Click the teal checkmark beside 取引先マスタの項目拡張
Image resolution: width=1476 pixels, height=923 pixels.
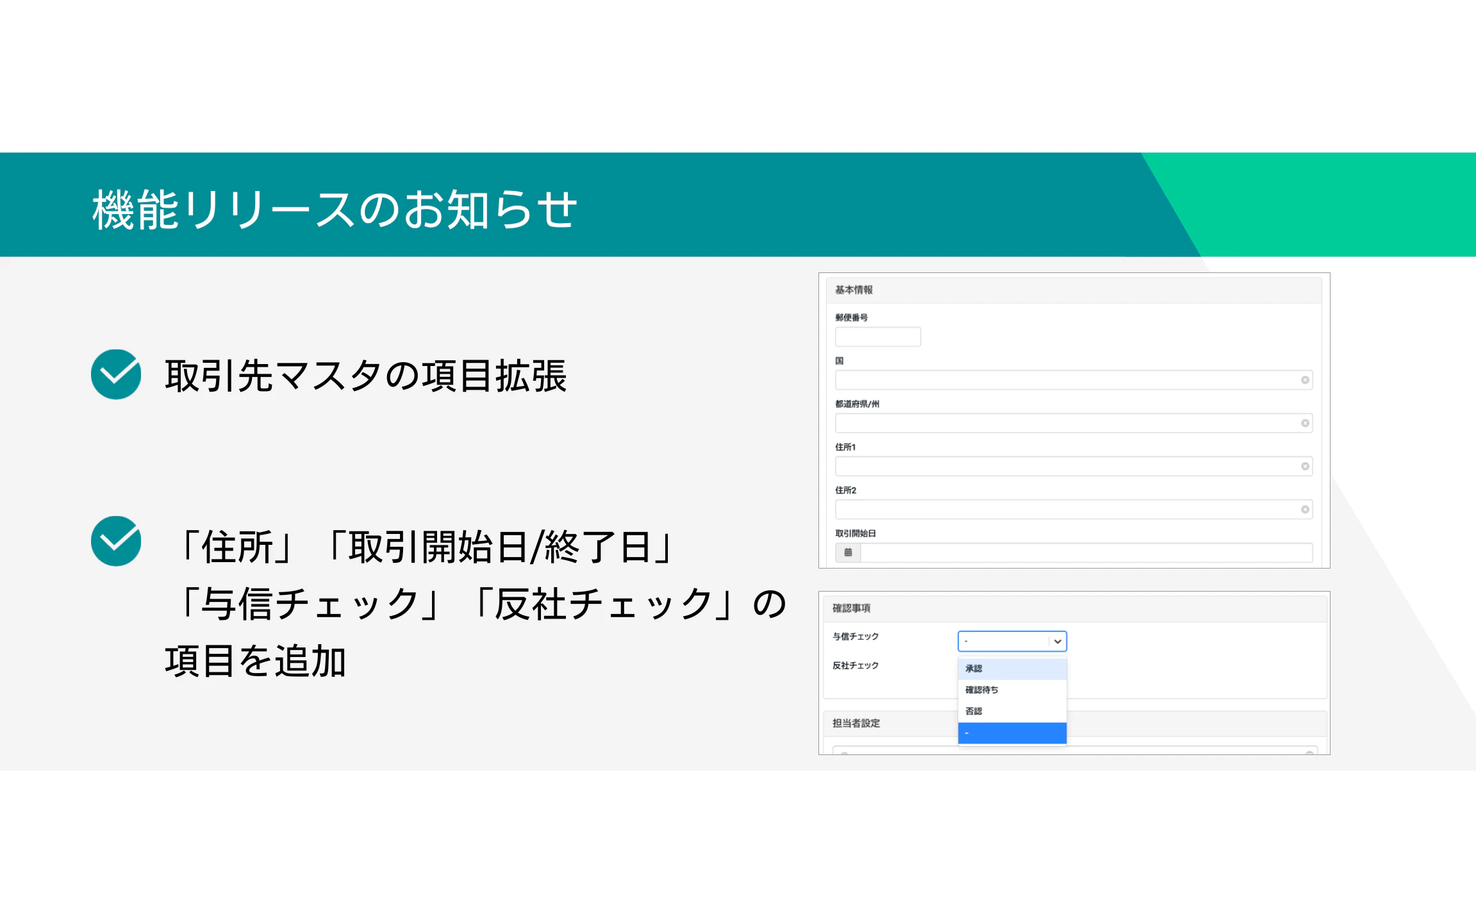(x=116, y=374)
